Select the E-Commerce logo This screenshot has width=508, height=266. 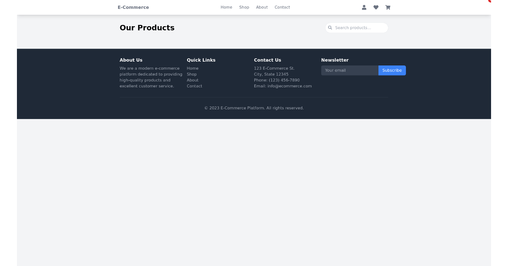click(x=133, y=7)
